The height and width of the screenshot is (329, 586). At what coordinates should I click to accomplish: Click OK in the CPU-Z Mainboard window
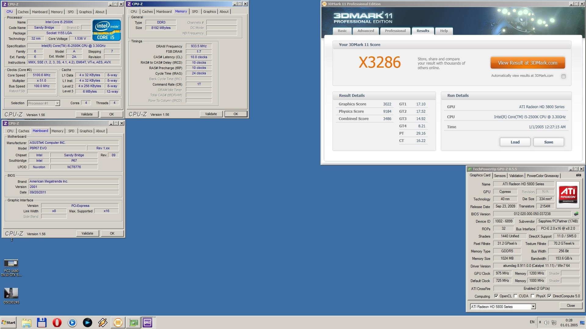tap(112, 233)
